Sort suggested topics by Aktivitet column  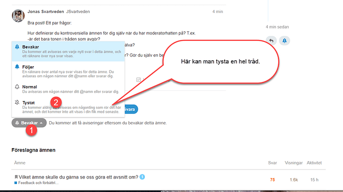point(314,163)
